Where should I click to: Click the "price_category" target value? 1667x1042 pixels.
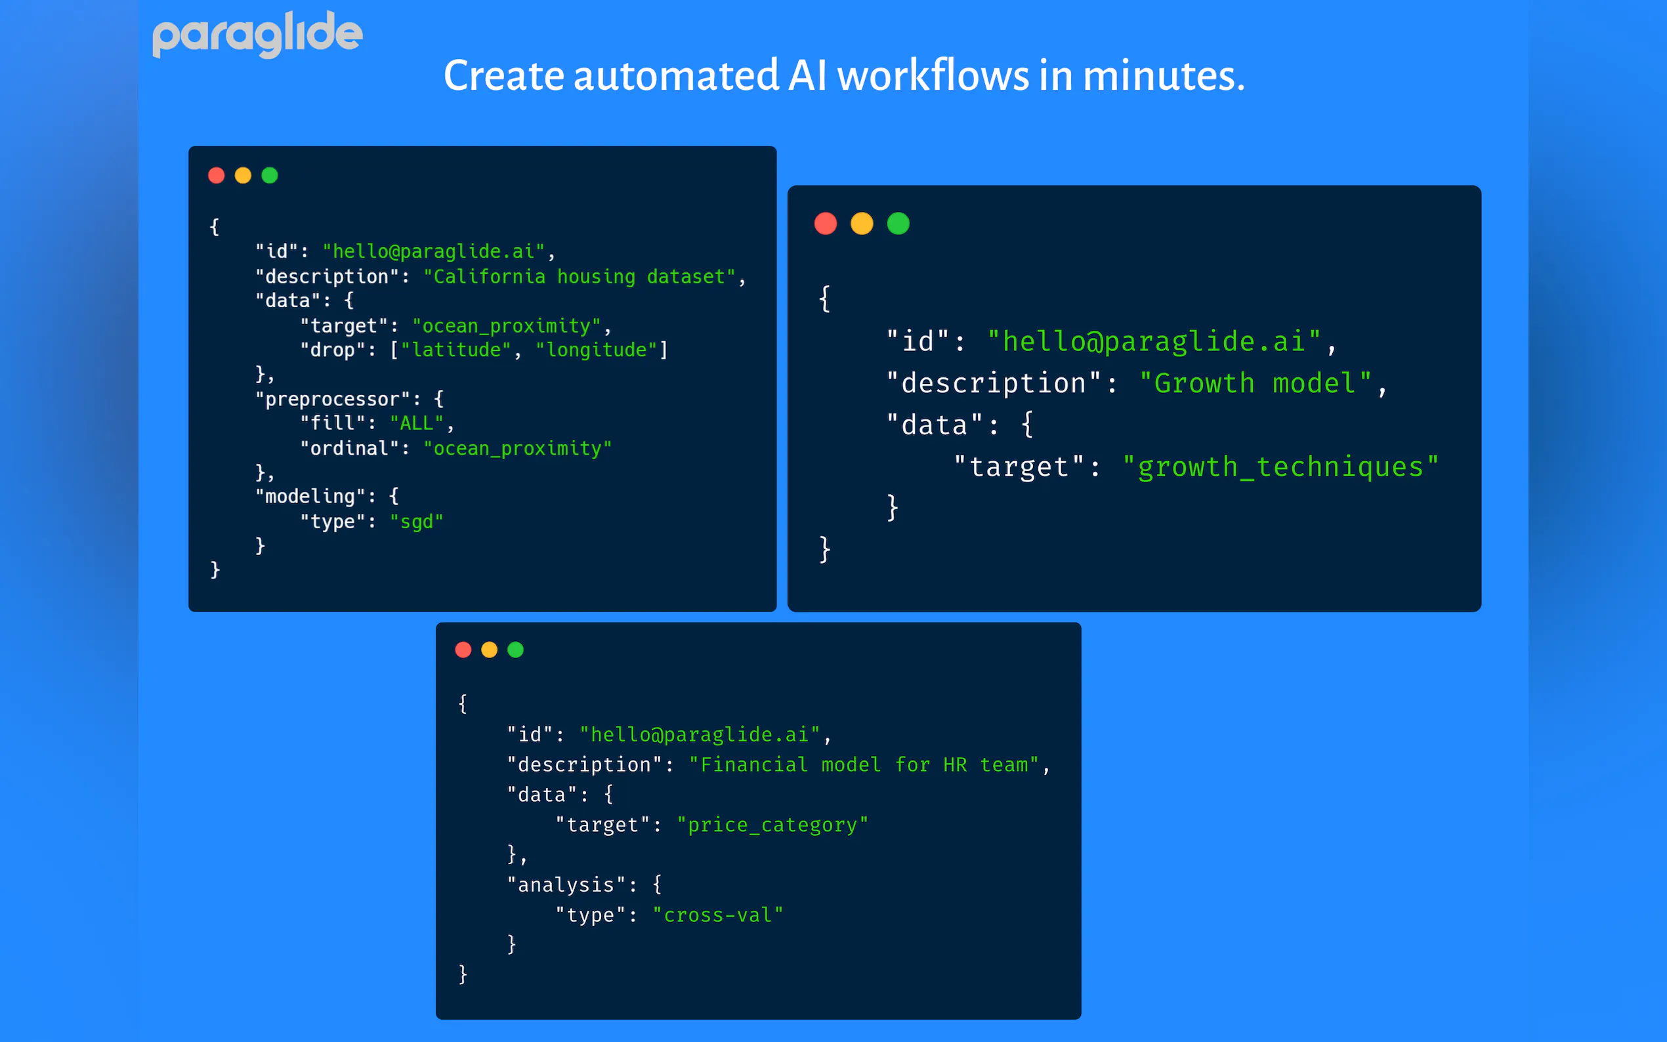[x=772, y=825]
